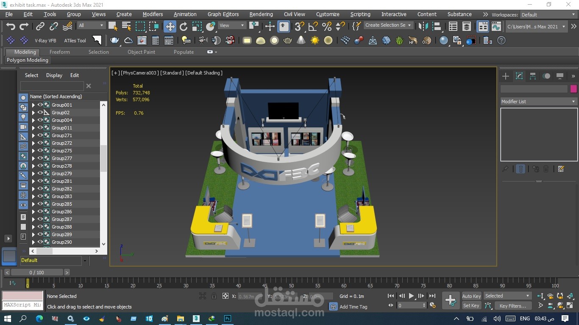
Task: Open the Workspaces Default dropdown
Action: coord(548,15)
